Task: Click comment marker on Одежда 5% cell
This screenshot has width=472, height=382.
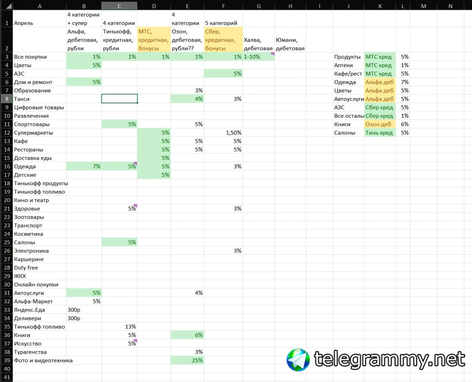Action: [136, 163]
